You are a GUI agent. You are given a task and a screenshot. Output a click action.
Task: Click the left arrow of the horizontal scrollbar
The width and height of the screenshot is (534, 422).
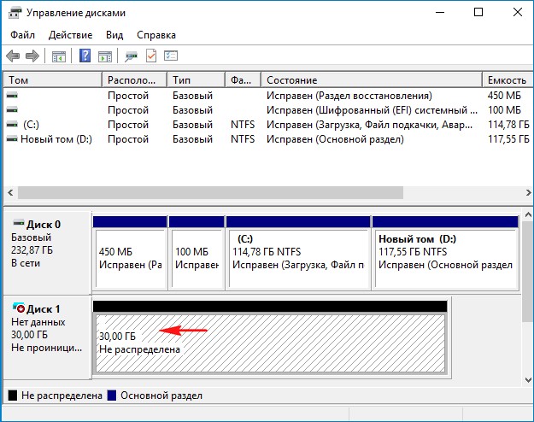[10, 193]
